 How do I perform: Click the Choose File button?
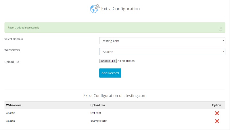(x=108, y=61)
